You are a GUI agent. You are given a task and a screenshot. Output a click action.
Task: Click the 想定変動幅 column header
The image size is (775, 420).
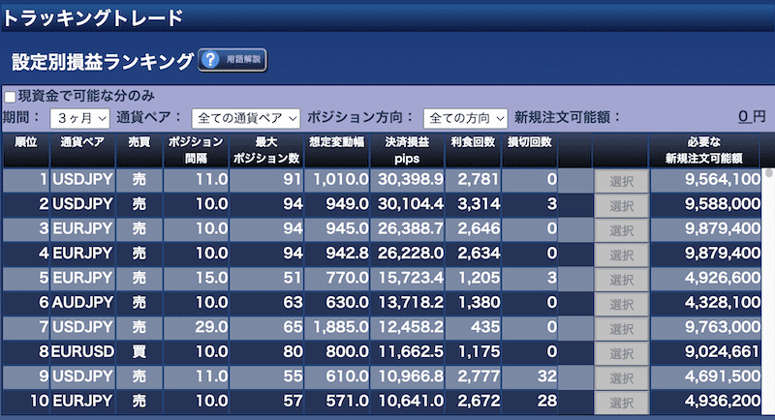(336, 150)
